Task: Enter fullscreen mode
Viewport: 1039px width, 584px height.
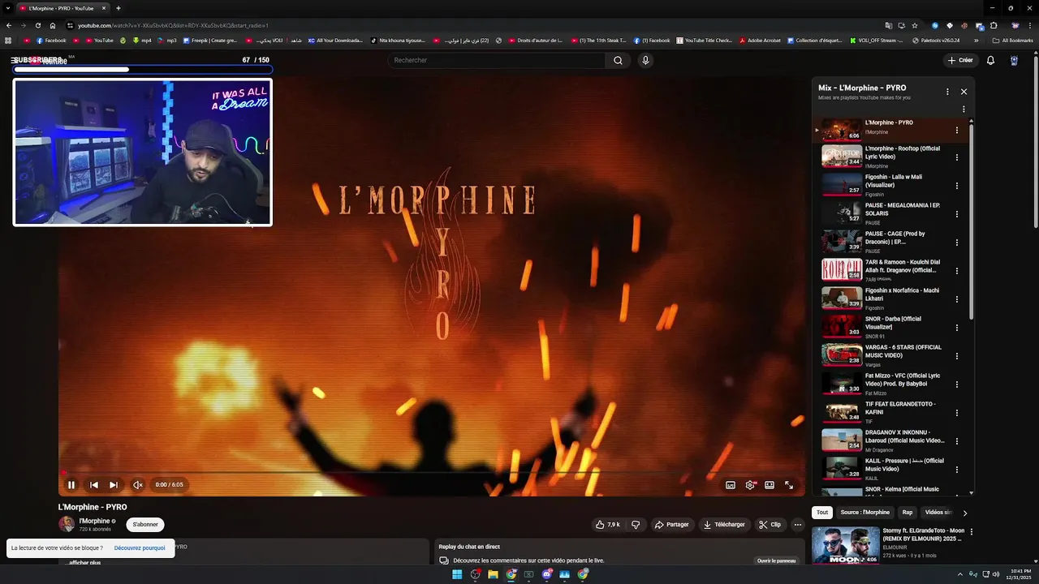Action: [x=789, y=485]
